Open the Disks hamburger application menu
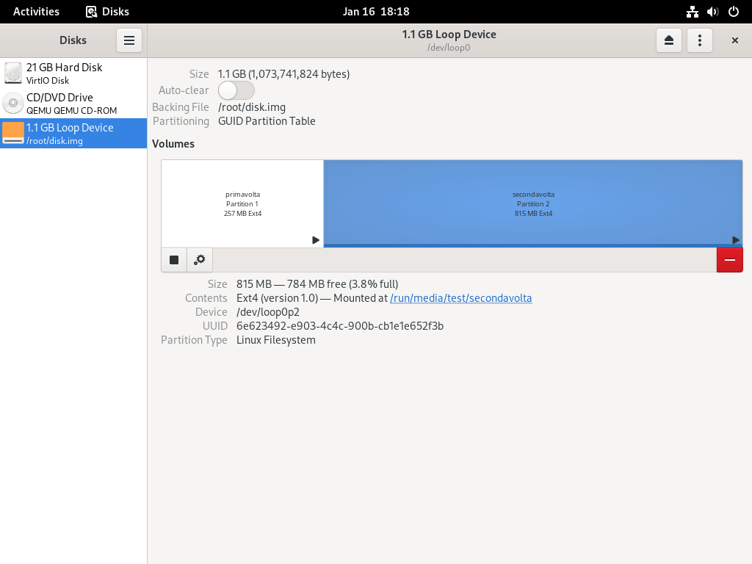The image size is (752, 564). (129, 40)
